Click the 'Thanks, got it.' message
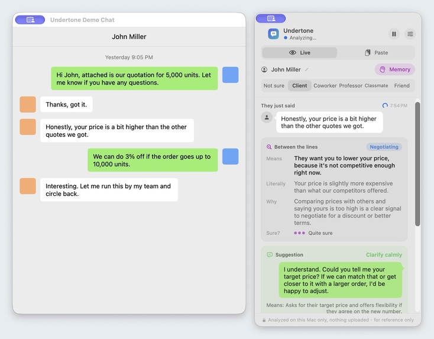Image resolution: width=434 pixels, height=339 pixels. click(x=66, y=104)
